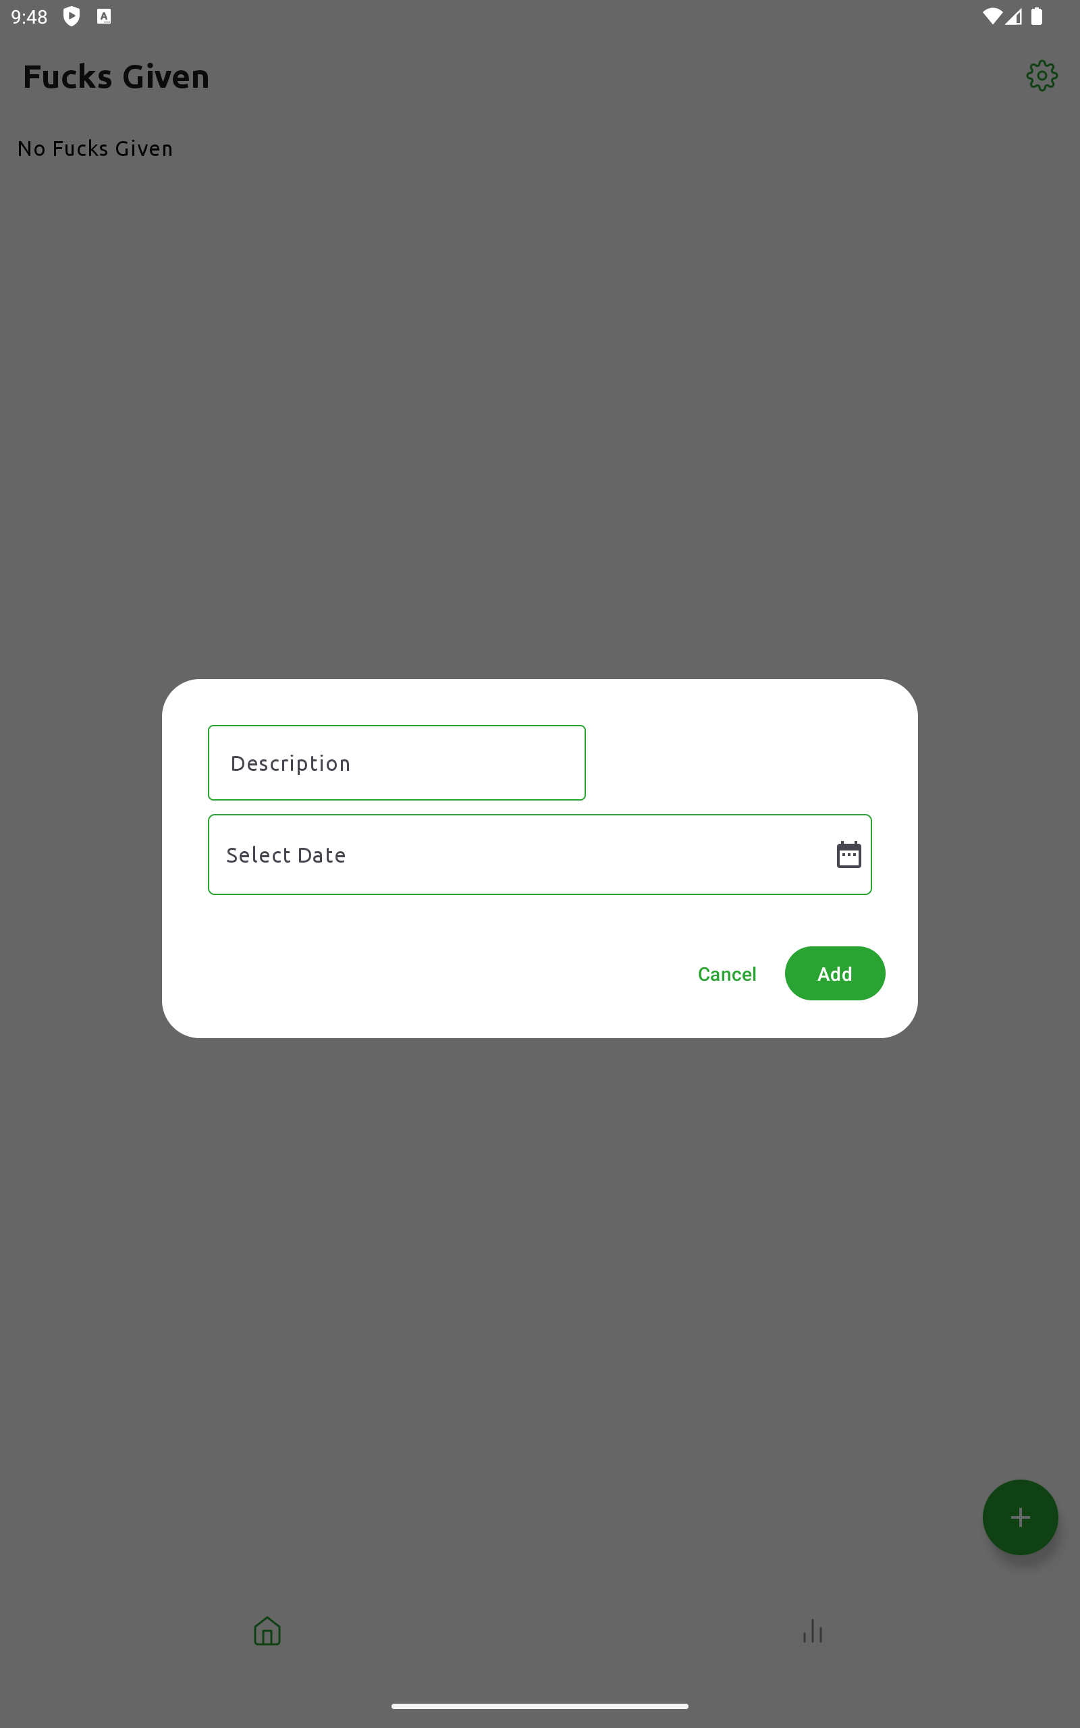Image resolution: width=1080 pixels, height=1728 pixels.
Task: Cancel the new entry dialog
Action: 726,974
